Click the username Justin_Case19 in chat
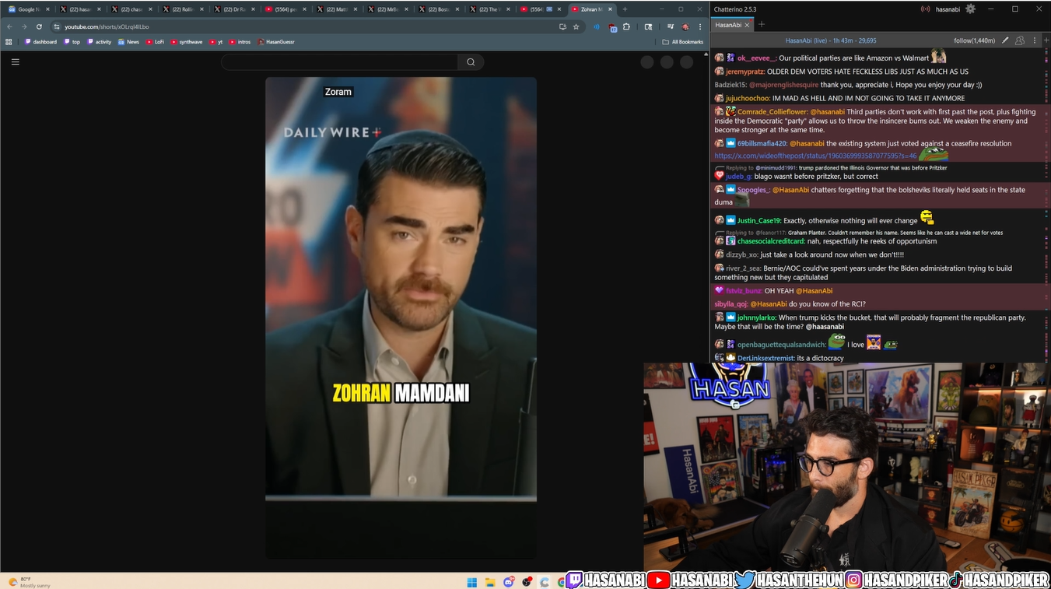Screen dimensions: 1051x589 click(x=759, y=221)
